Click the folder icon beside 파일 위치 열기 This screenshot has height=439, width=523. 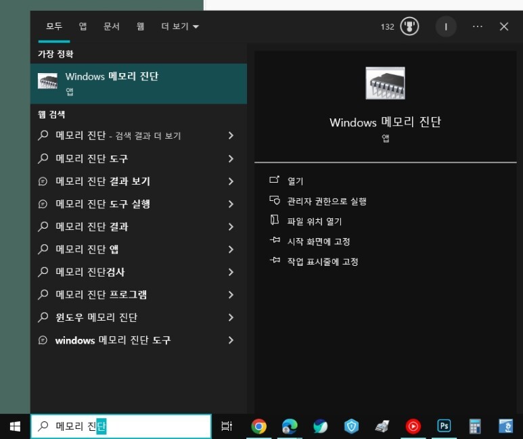click(275, 220)
